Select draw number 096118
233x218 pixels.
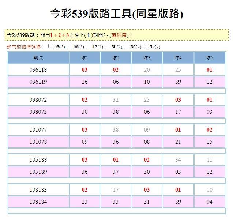[38, 70]
